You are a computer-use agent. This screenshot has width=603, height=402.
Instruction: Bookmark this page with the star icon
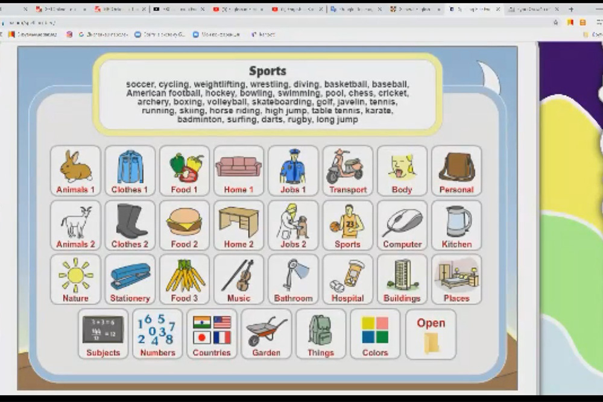pyautogui.click(x=555, y=22)
